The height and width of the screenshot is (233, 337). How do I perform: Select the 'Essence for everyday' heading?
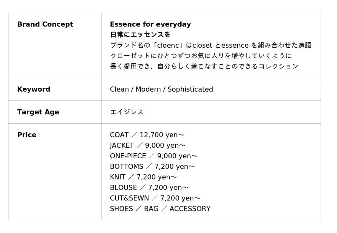pyautogui.click(x=150, y=24)
